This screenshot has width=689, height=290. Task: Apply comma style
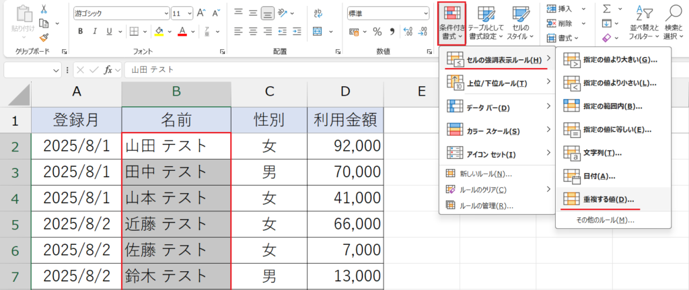392,32
